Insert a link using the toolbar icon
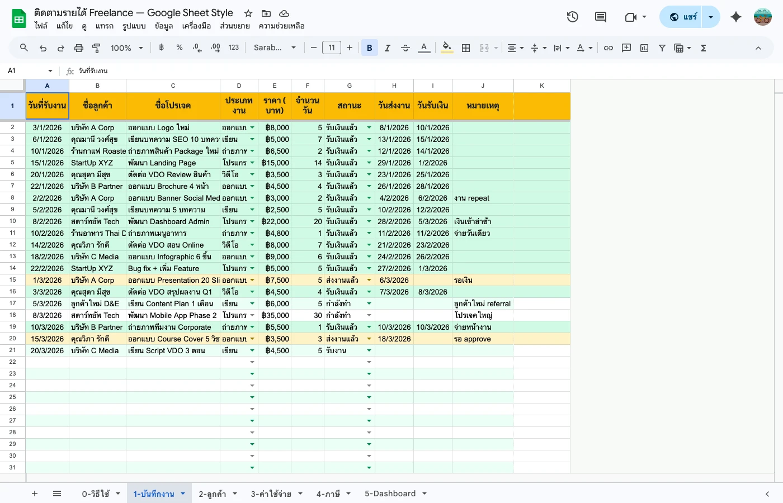 [x=609, y=48]
